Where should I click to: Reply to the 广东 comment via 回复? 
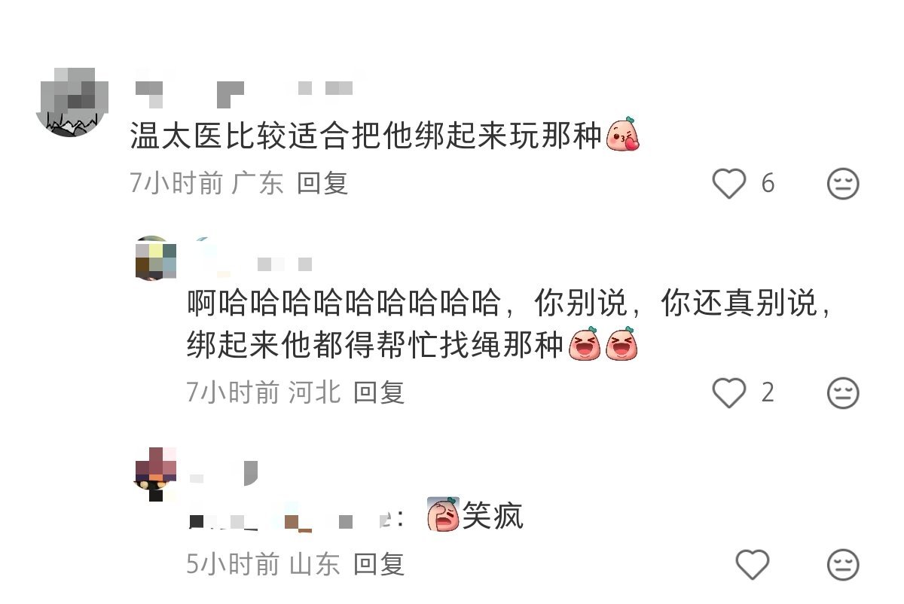(x=322, y=183)
